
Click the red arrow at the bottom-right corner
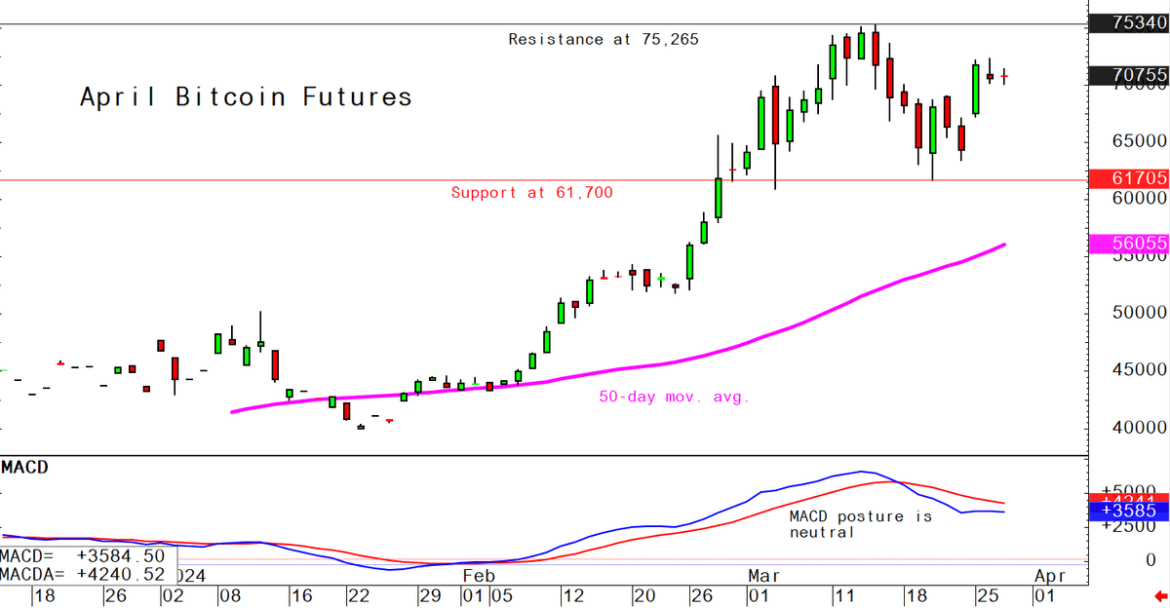(1159, 595)
